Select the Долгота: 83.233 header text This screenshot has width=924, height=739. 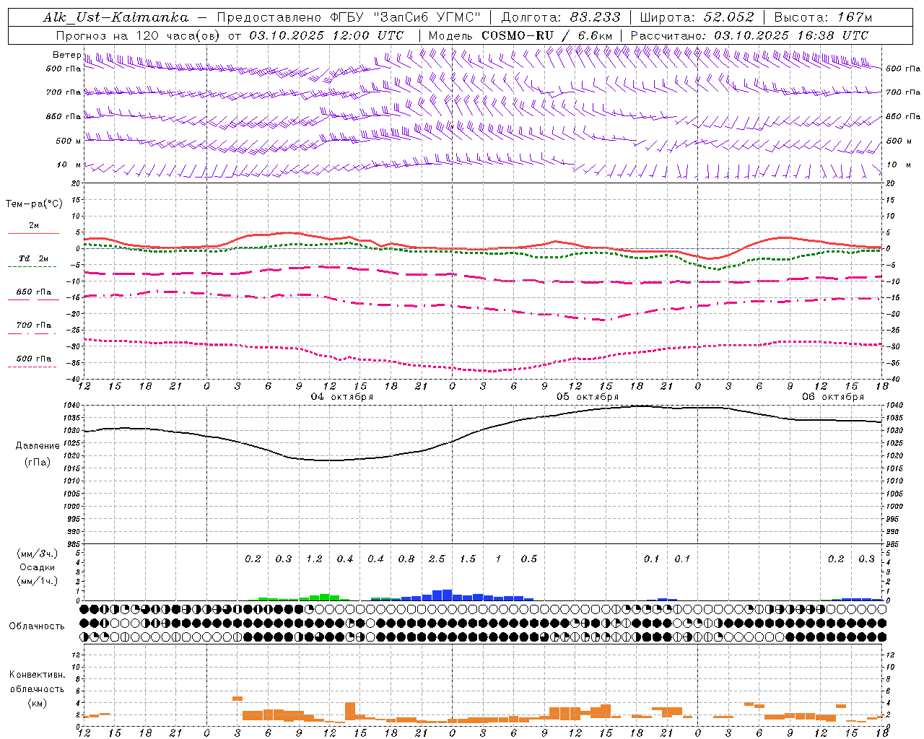(560, 17)
